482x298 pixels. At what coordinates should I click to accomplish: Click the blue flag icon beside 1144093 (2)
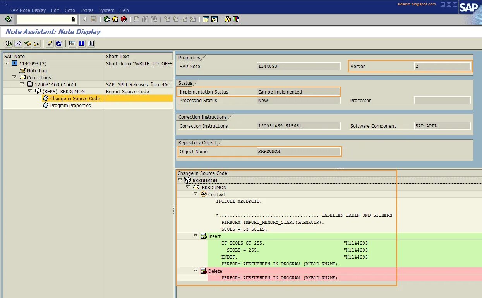click(15, 63)
